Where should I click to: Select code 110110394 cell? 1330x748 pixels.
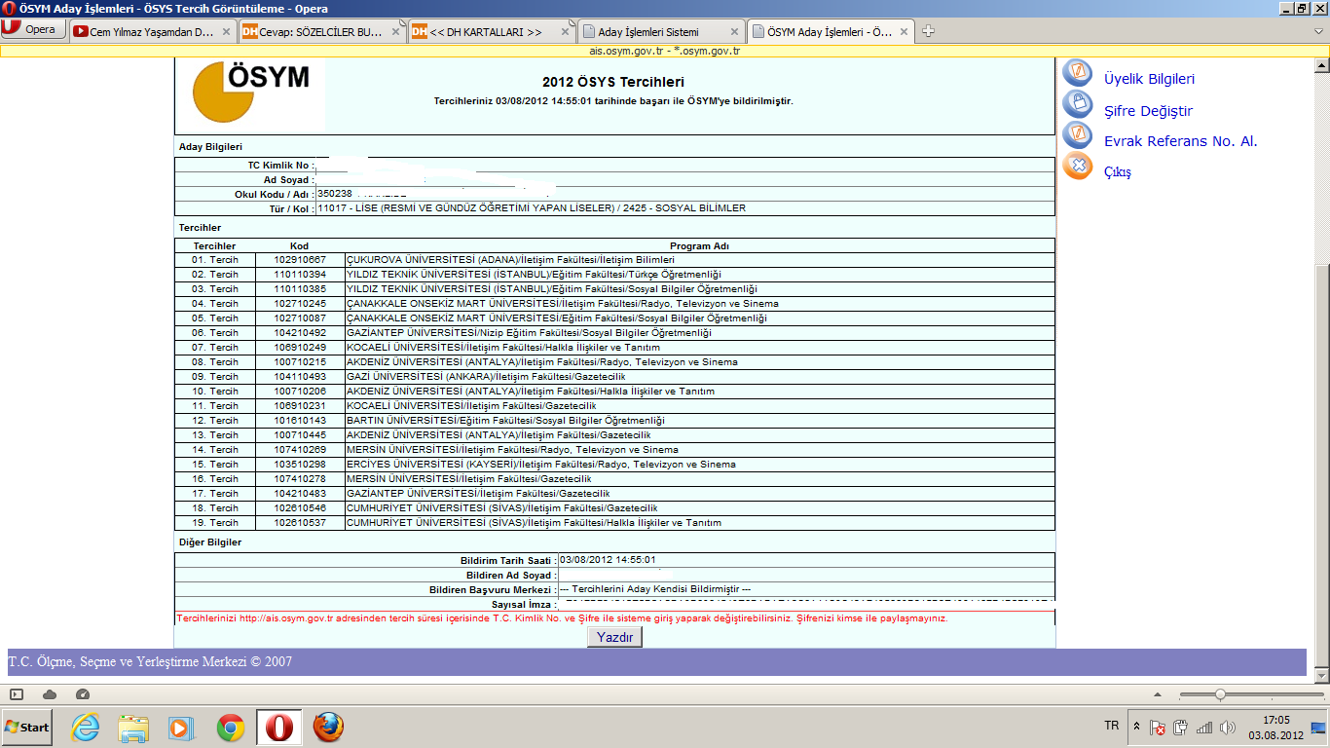(x=300, y=275)
